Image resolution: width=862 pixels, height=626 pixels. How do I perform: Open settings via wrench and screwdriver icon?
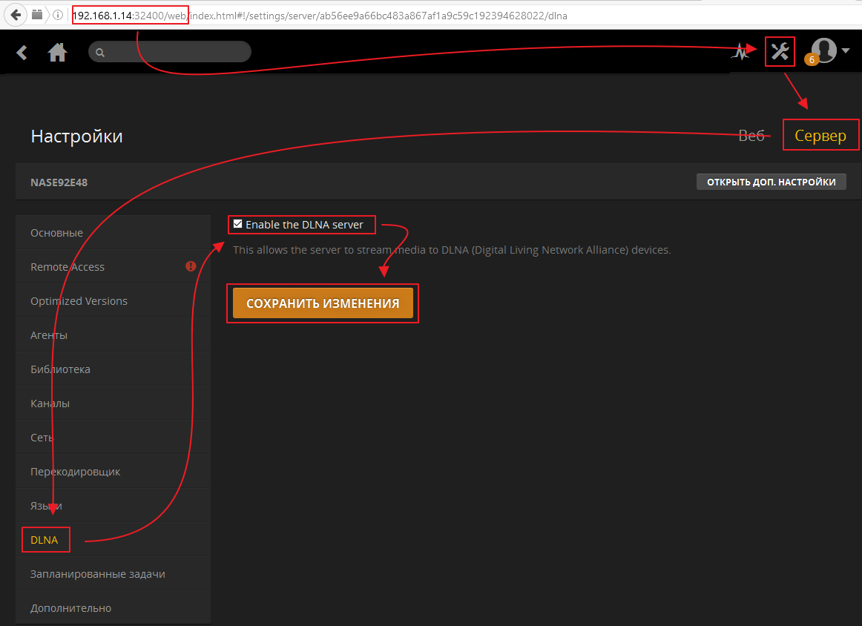[780, 52]
